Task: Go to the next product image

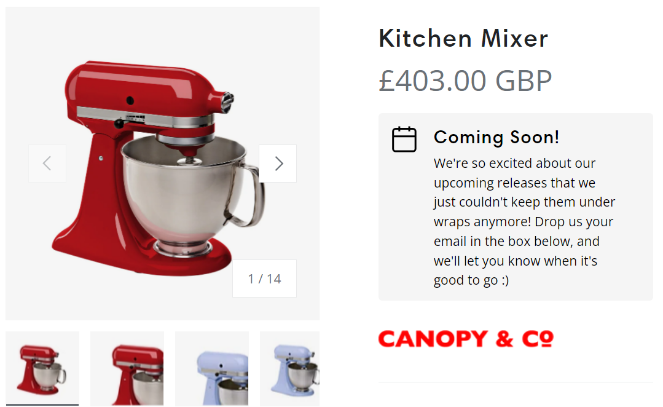Action: pyautogui.click(x=277, y=164)
